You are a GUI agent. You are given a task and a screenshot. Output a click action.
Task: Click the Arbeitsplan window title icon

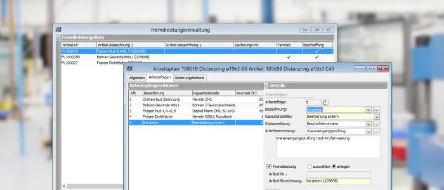[129, 69]
